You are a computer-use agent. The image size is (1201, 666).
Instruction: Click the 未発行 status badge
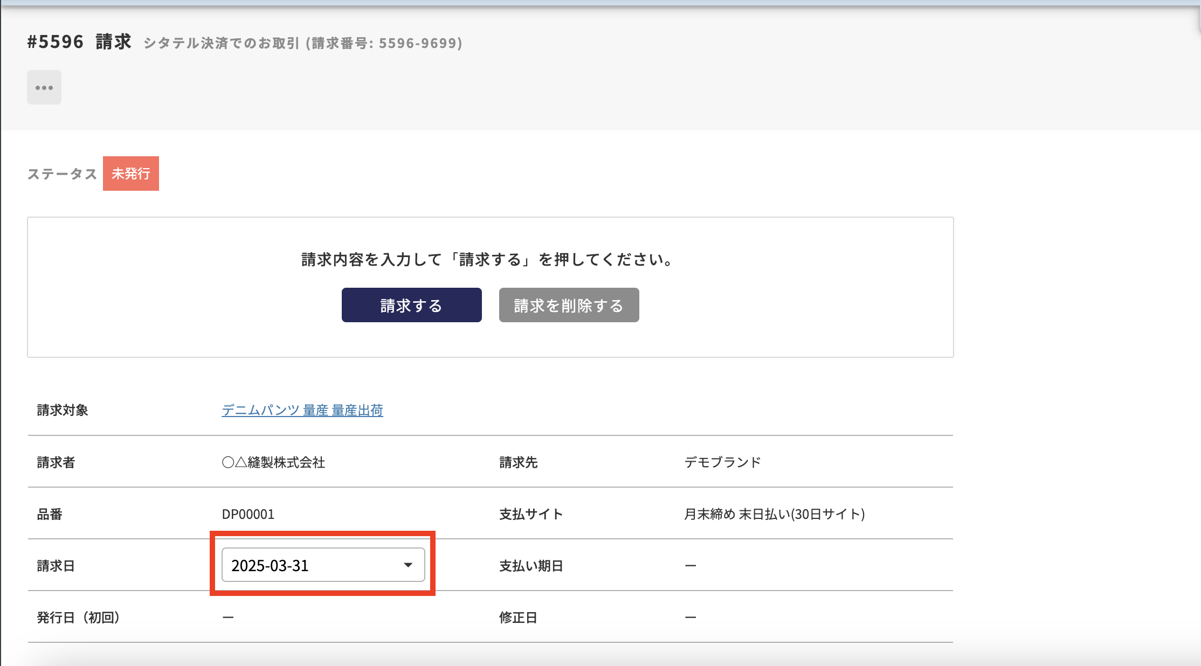(x=131, y=174)
